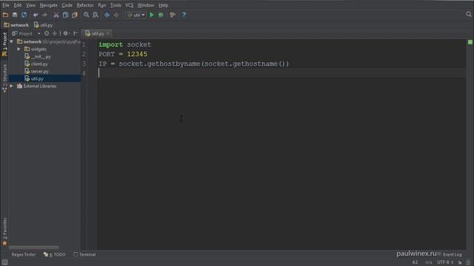Viewport: 474px width, 266px height.
Task: Toggle the Favorites side tab
Action: click(x=4, y=231)
